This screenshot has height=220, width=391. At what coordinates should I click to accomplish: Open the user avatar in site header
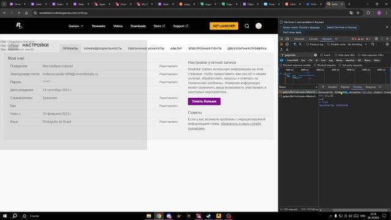[258, 26]
